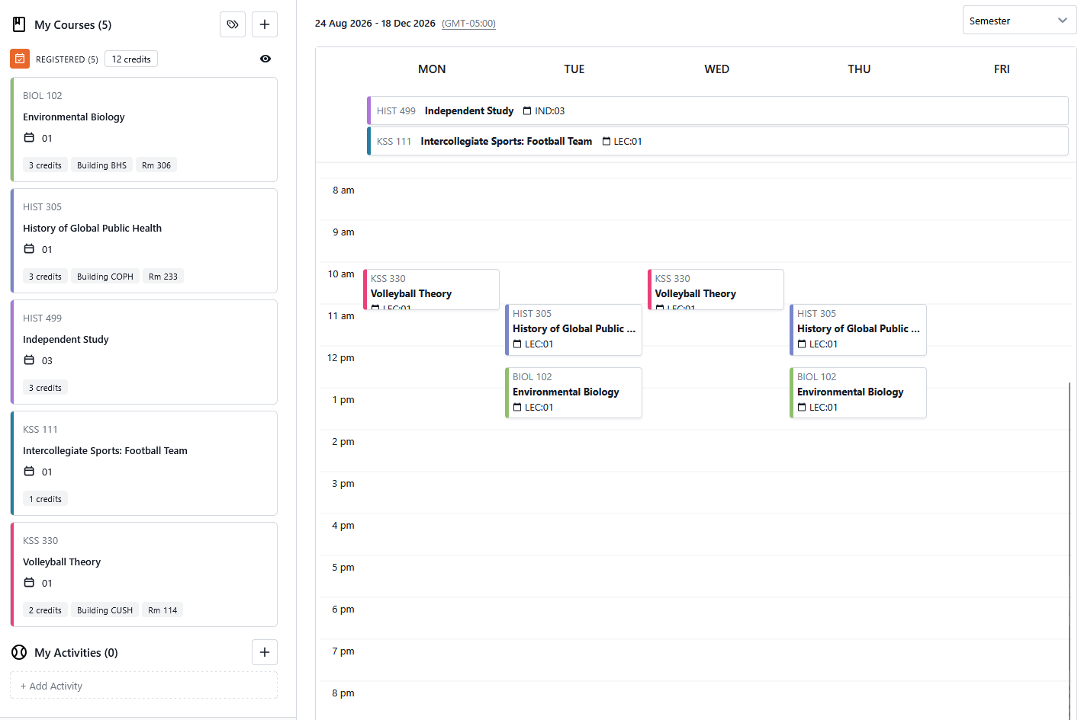
Task: Open Tuesday Environmental Biology calendar event
Action: [574, 393]
